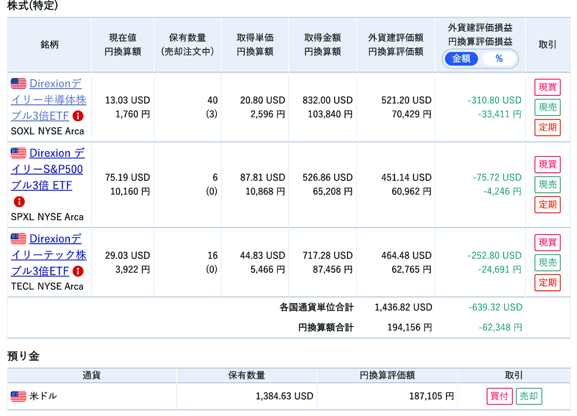Click the red info icon beside SOXL name
Viewport: 577px width, 416px height.
point(78,116)
